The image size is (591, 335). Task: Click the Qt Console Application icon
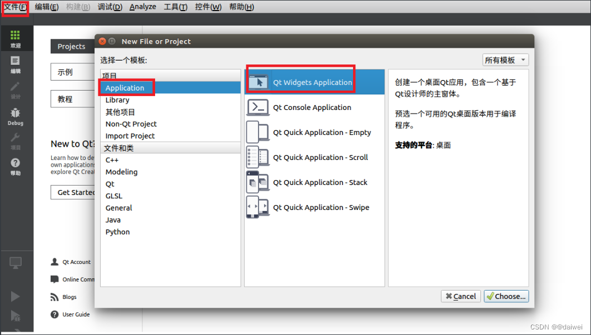(x=258, y=107)
